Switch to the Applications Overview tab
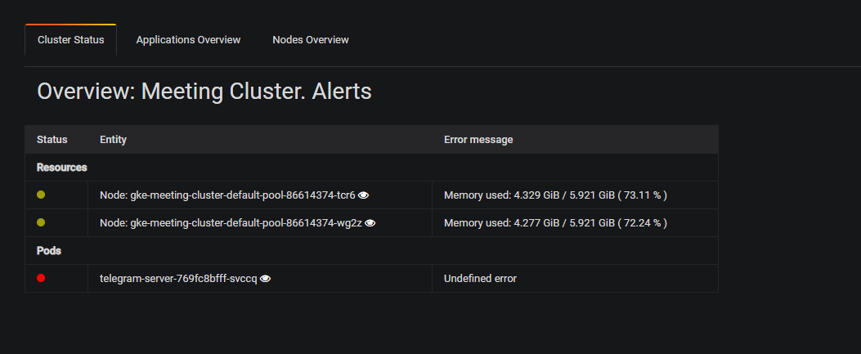The height and width of the screenshot is (354, 861). click(188, 40)
